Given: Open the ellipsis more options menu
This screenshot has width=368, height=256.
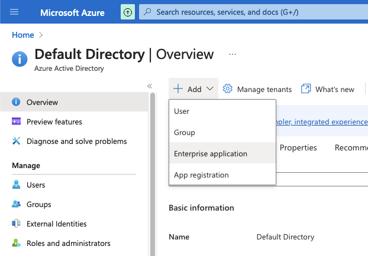Looking at the screenshot, I should coord(233,54).
